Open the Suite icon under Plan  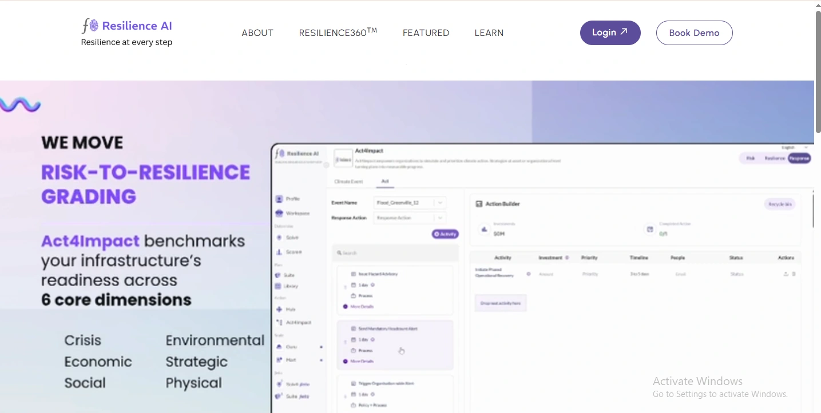(x=279, y=275)
